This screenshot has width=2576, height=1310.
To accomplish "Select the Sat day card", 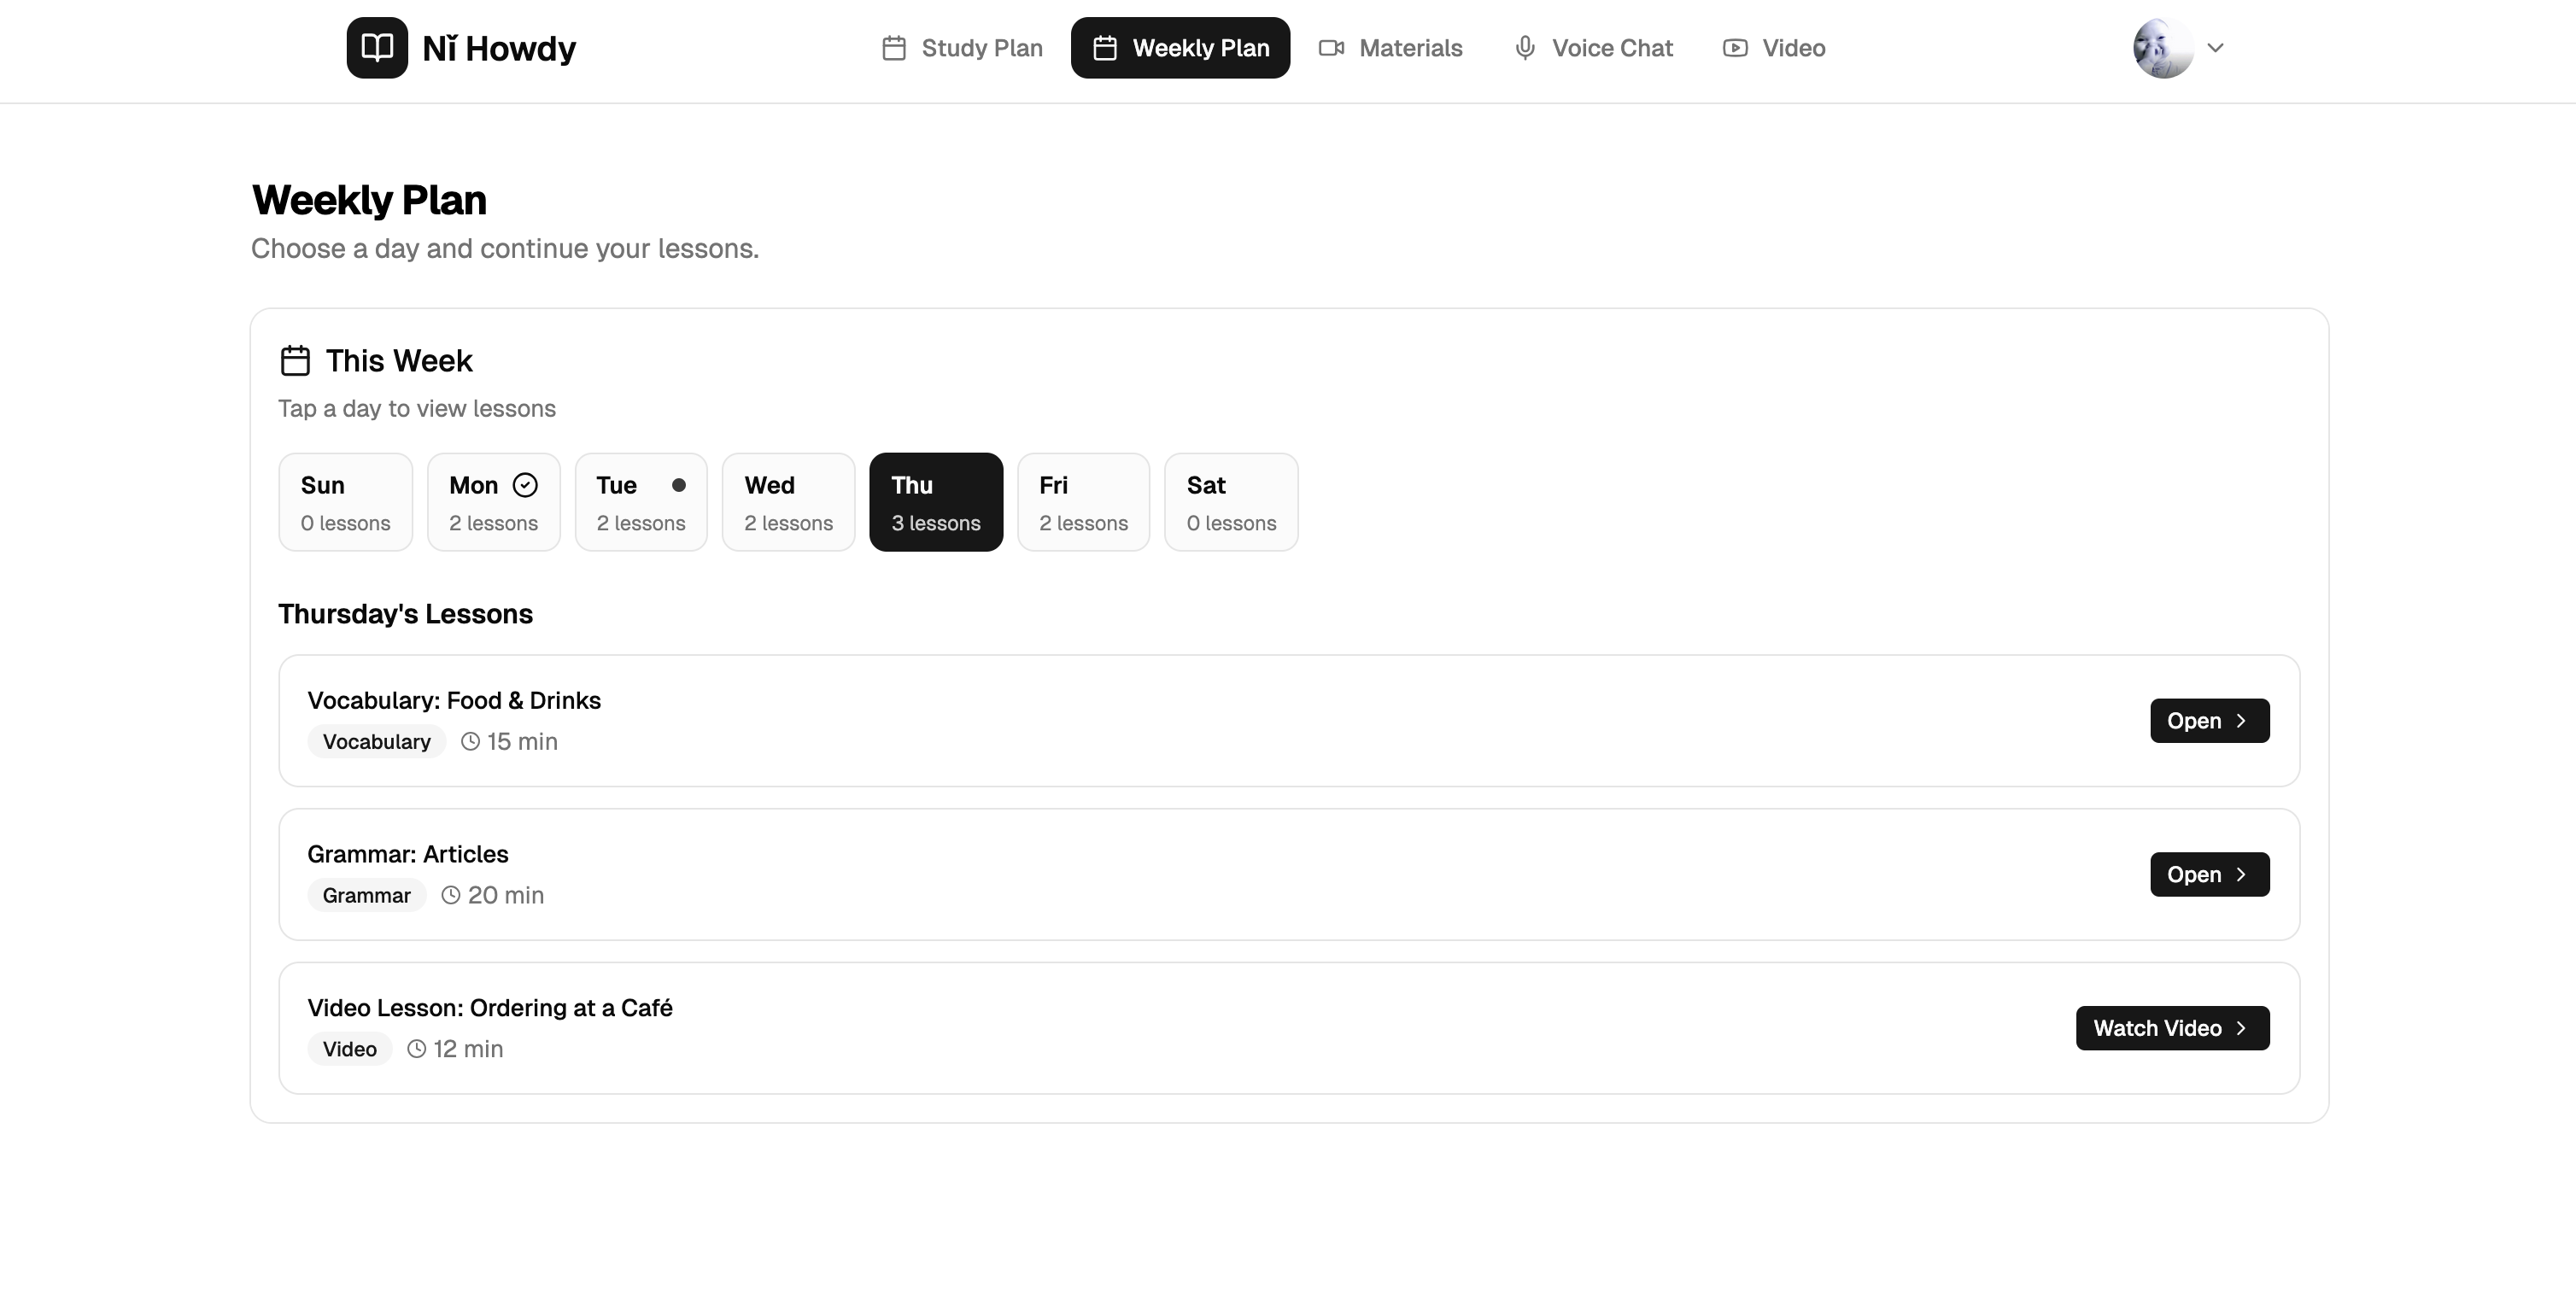I will coord(1231,502).
